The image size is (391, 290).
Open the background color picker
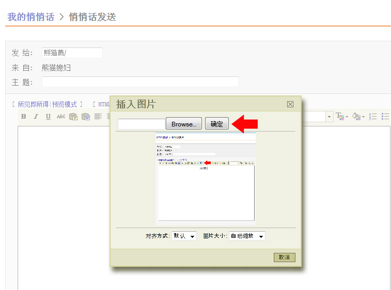(357, 117)
